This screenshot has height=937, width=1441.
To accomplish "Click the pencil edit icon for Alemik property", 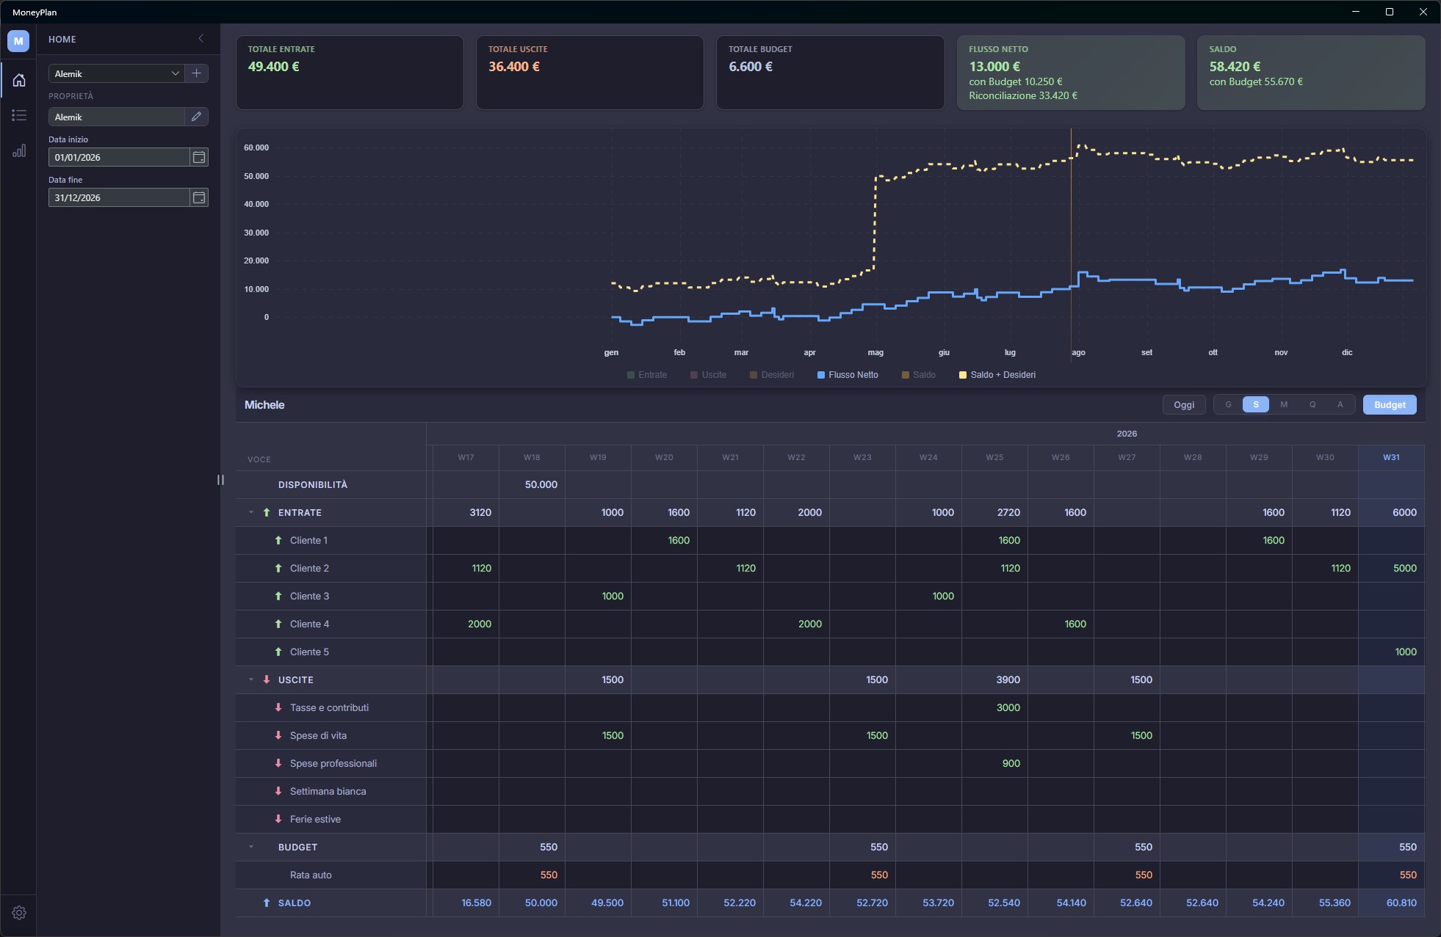I will [196, 117].
